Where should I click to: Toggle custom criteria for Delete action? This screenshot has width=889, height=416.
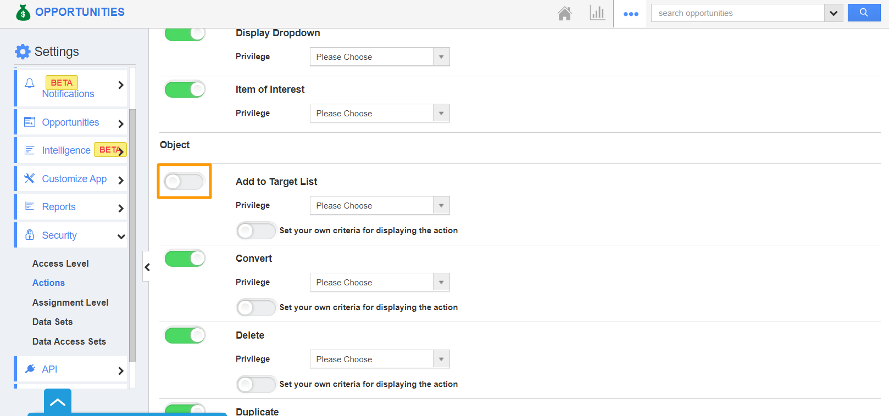point(255,384)
